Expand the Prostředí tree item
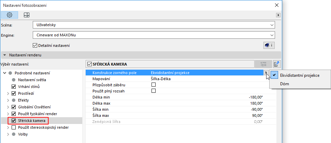Image resolution: width=331 pixels, height=143 pixels. click(8, 93)
